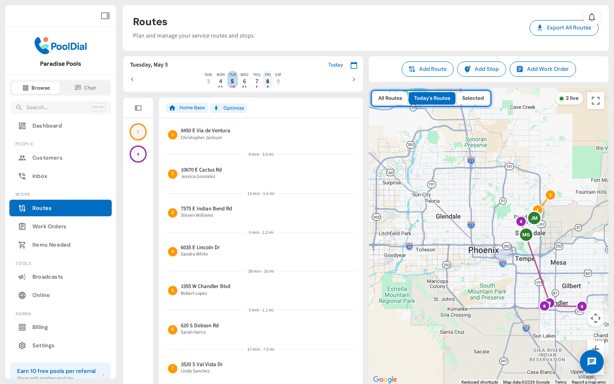Show All Routes on map

pyautogui.click(x=390, y=98)
